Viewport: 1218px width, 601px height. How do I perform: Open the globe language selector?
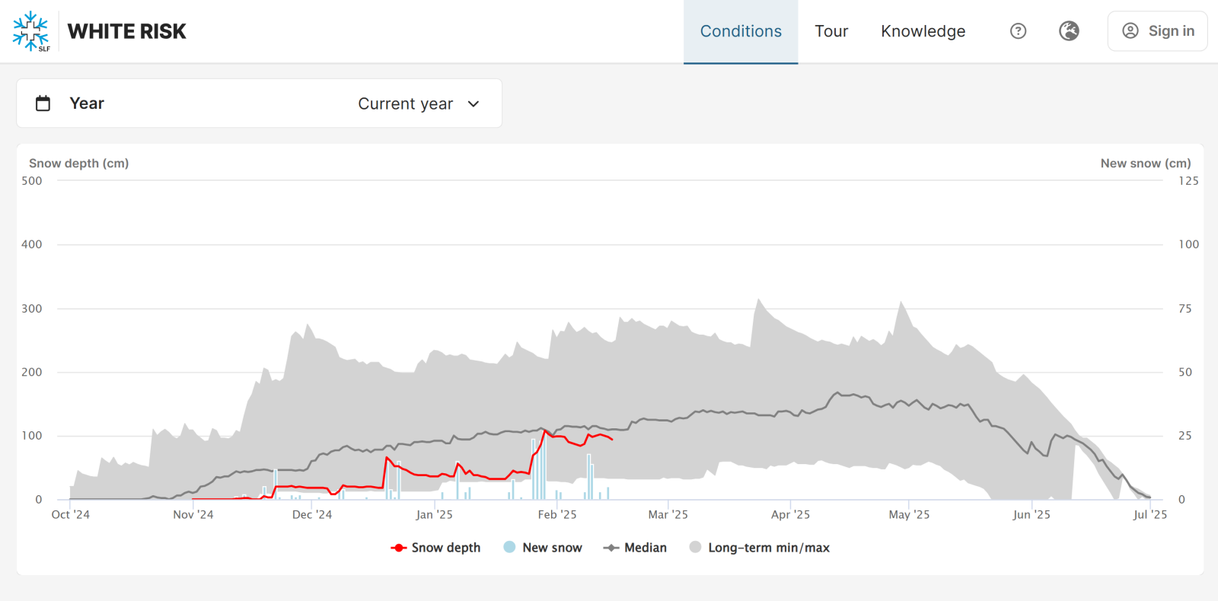tap(1069, 31)
